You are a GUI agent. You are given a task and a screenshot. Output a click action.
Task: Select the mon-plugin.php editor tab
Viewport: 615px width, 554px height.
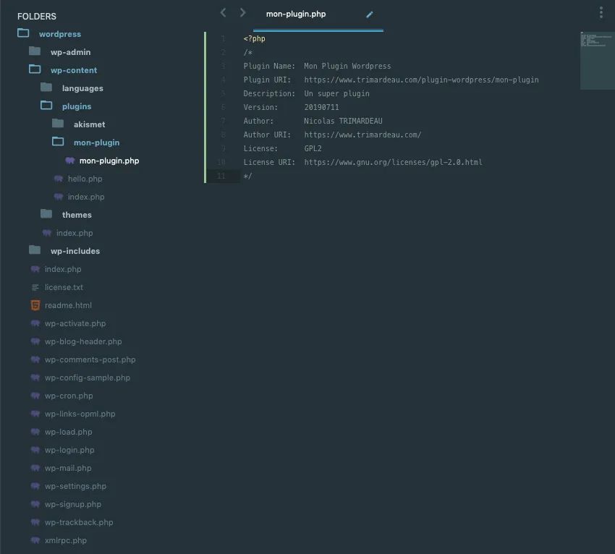point(296,14)
